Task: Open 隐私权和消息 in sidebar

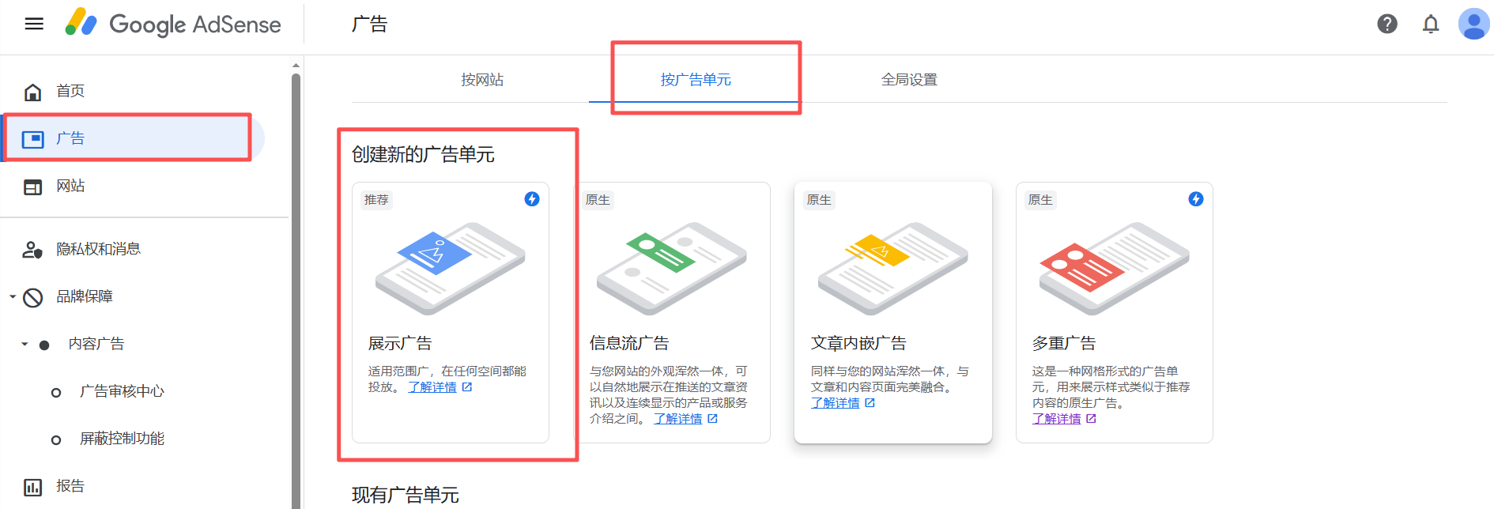Action: pos(98,249)
